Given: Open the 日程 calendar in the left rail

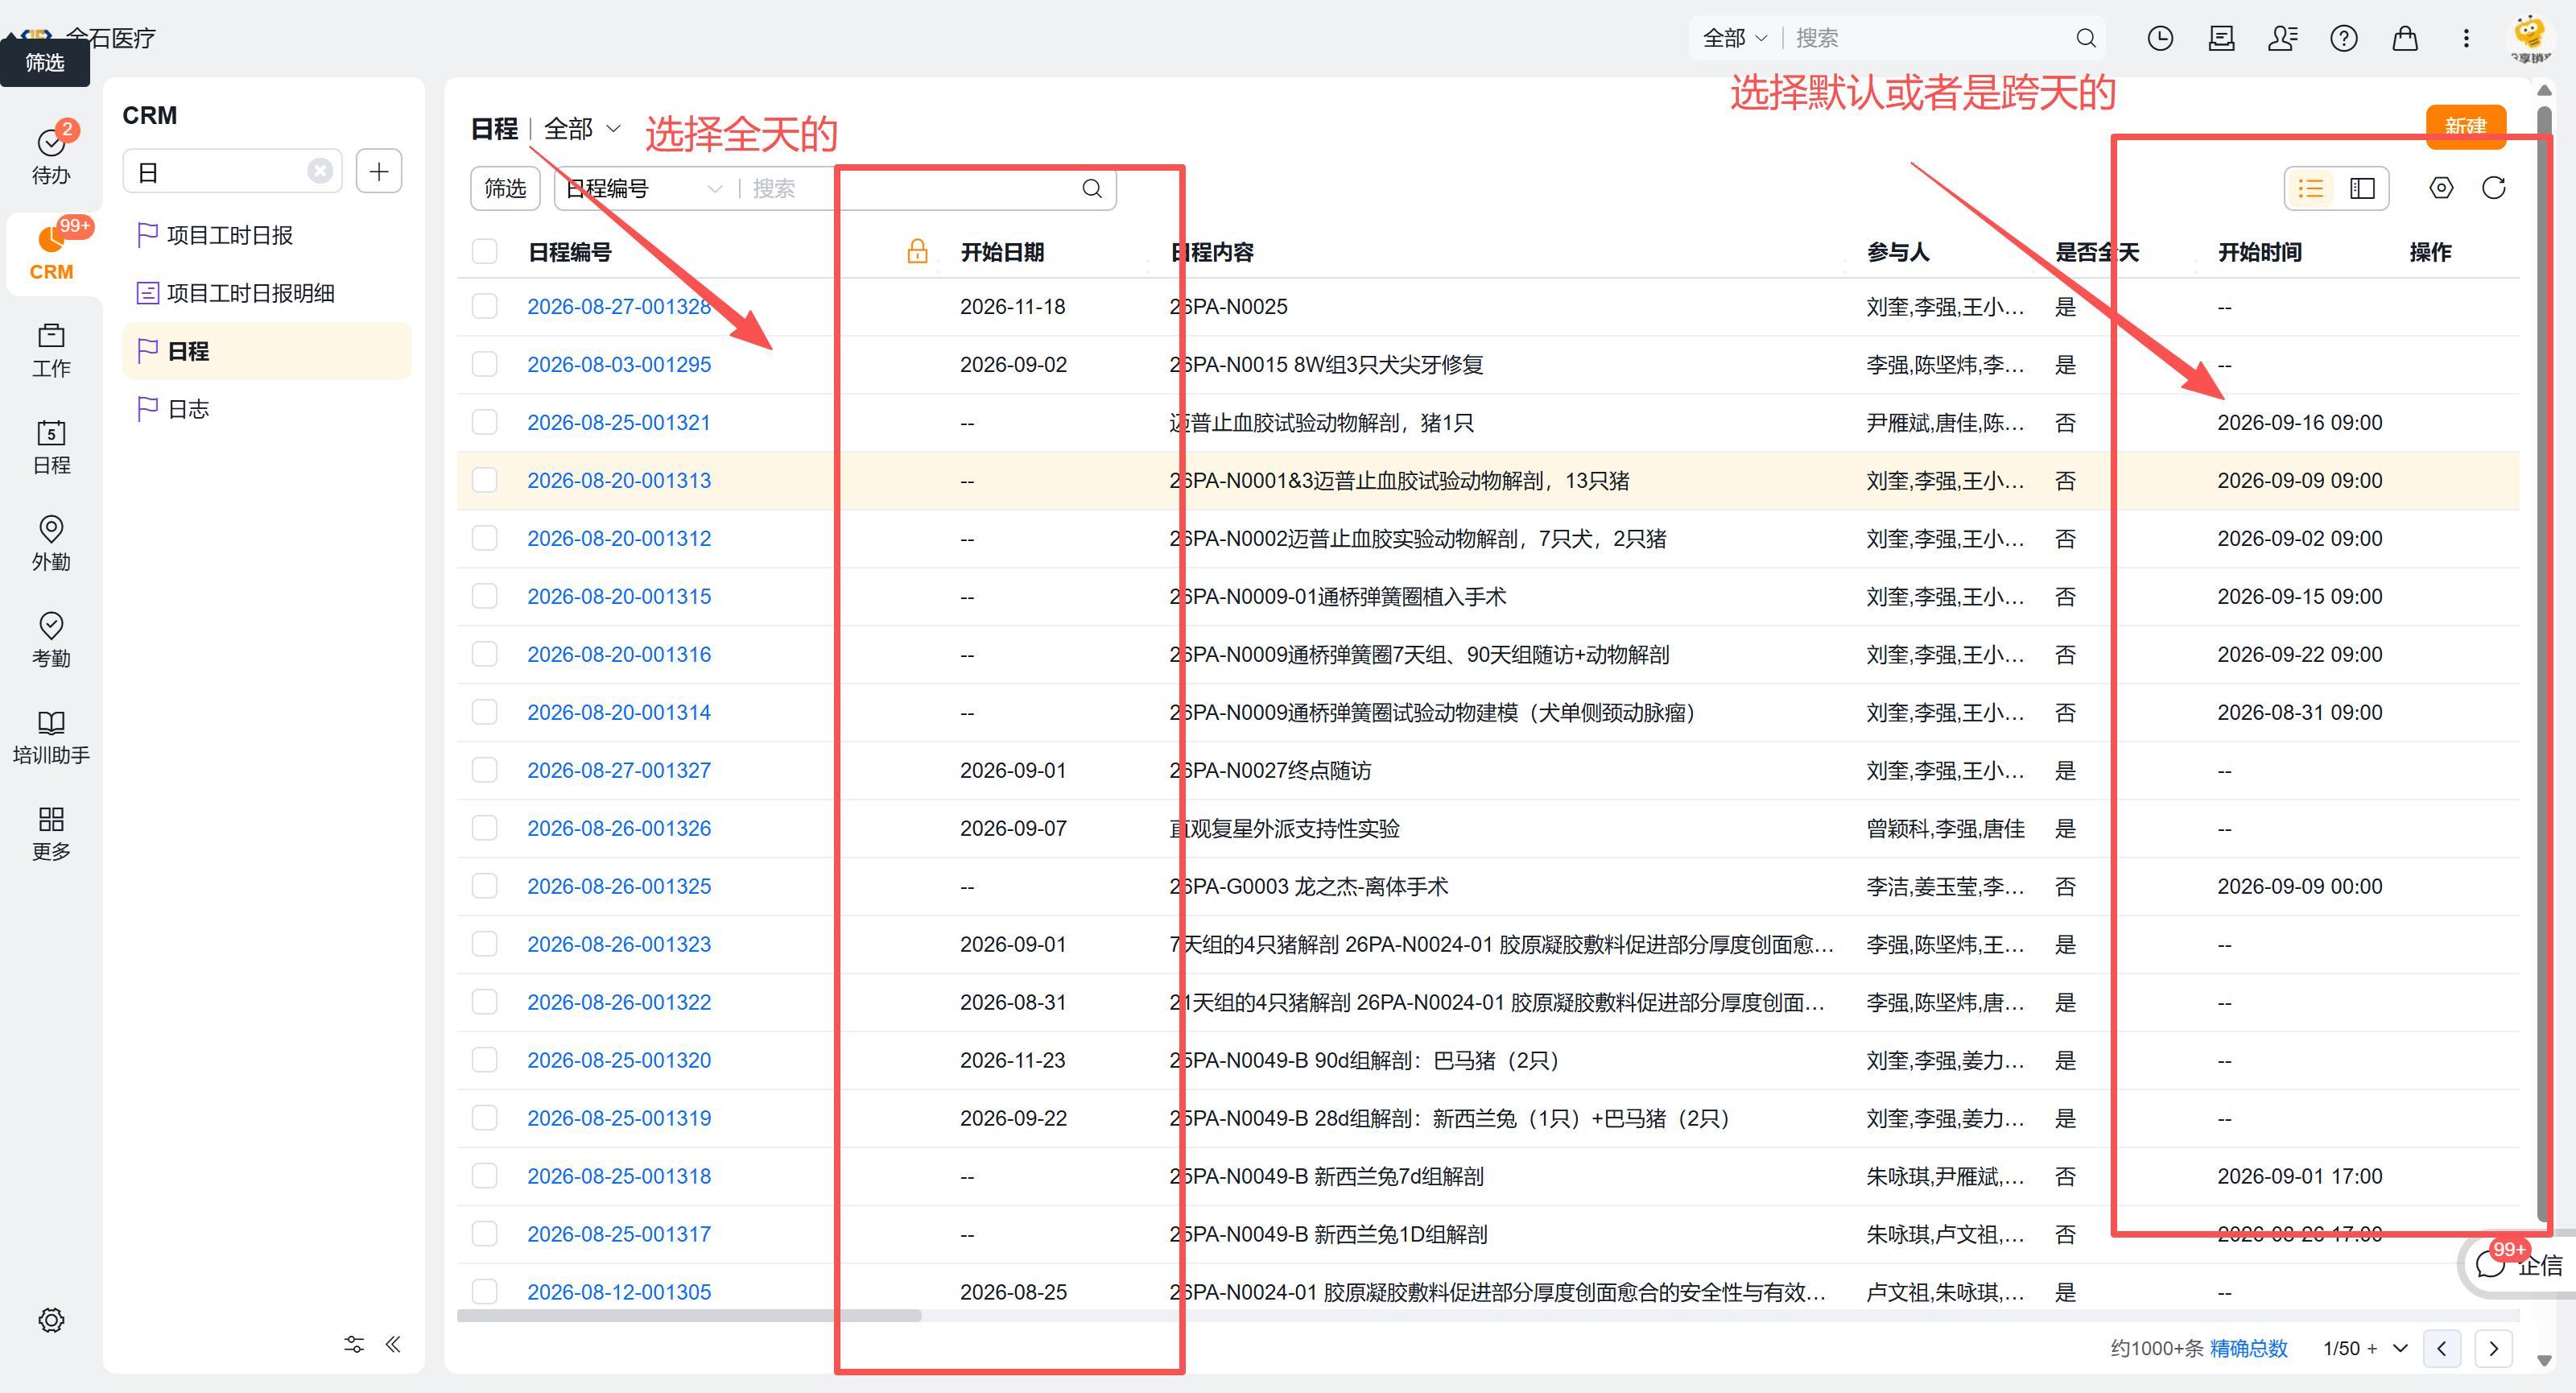Looking at the screenshot, I should pos(51,446).
